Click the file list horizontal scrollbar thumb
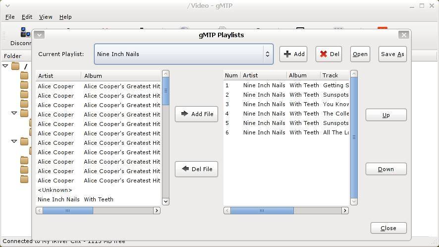439x247 pixels. point(68,211)
